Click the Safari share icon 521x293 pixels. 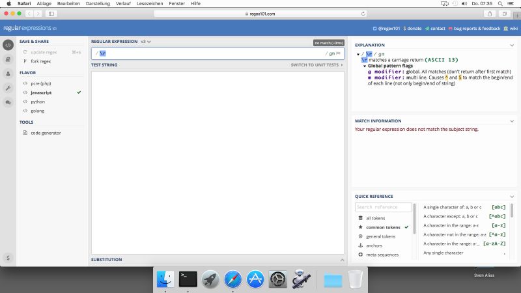(490, 14)
